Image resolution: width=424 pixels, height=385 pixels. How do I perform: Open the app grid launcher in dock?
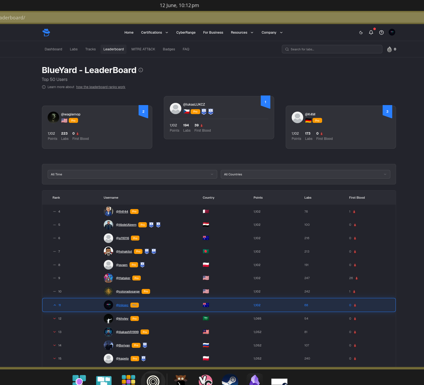[x=128, y=380]
